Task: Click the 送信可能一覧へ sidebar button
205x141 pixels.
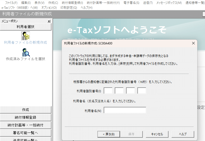Action: (x=26, y=139)
